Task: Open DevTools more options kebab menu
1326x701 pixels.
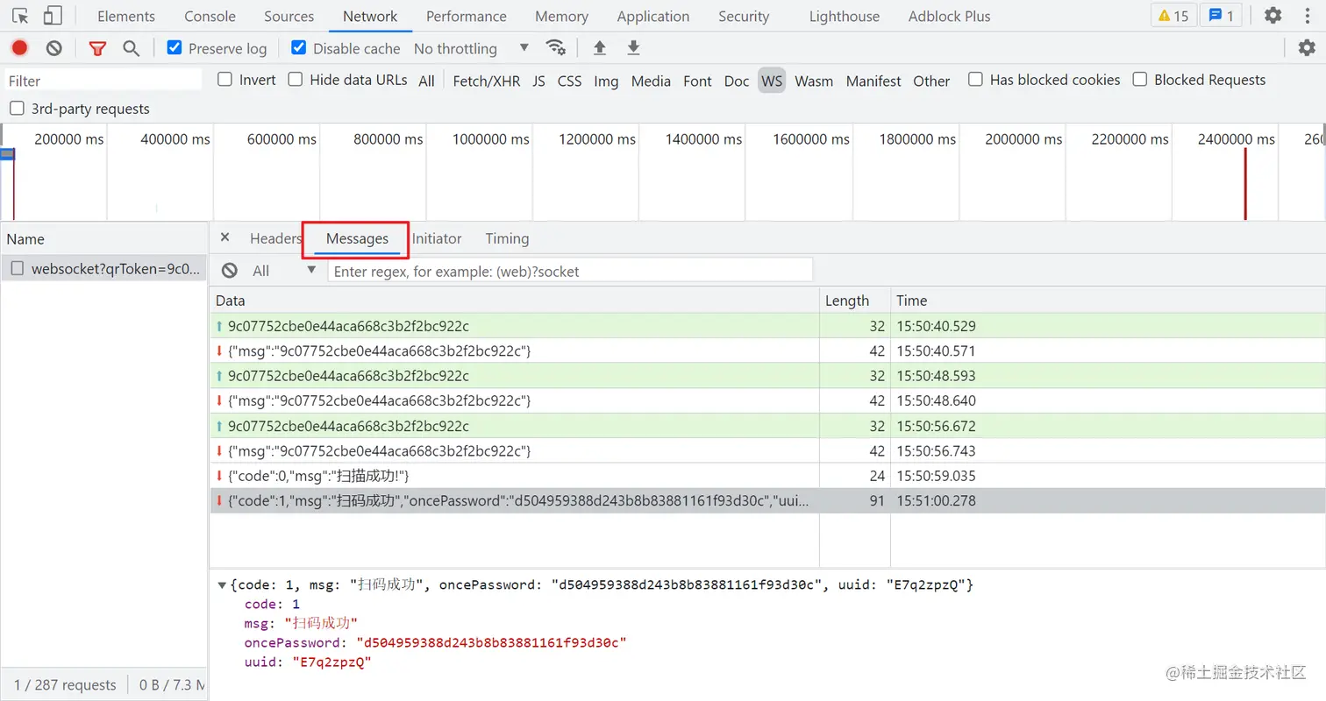Action: pyautogui.click(x=1307, y=16)
